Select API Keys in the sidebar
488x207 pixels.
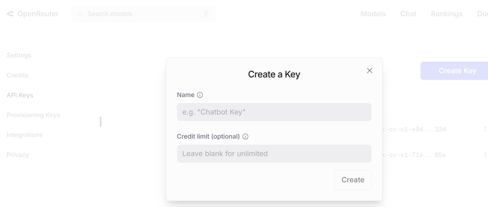tap(20, 95)
